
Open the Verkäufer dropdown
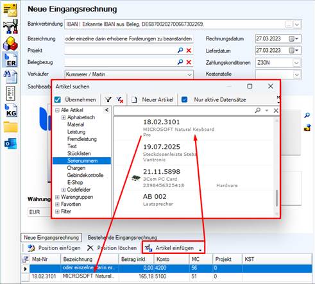[x=189, y=74]
